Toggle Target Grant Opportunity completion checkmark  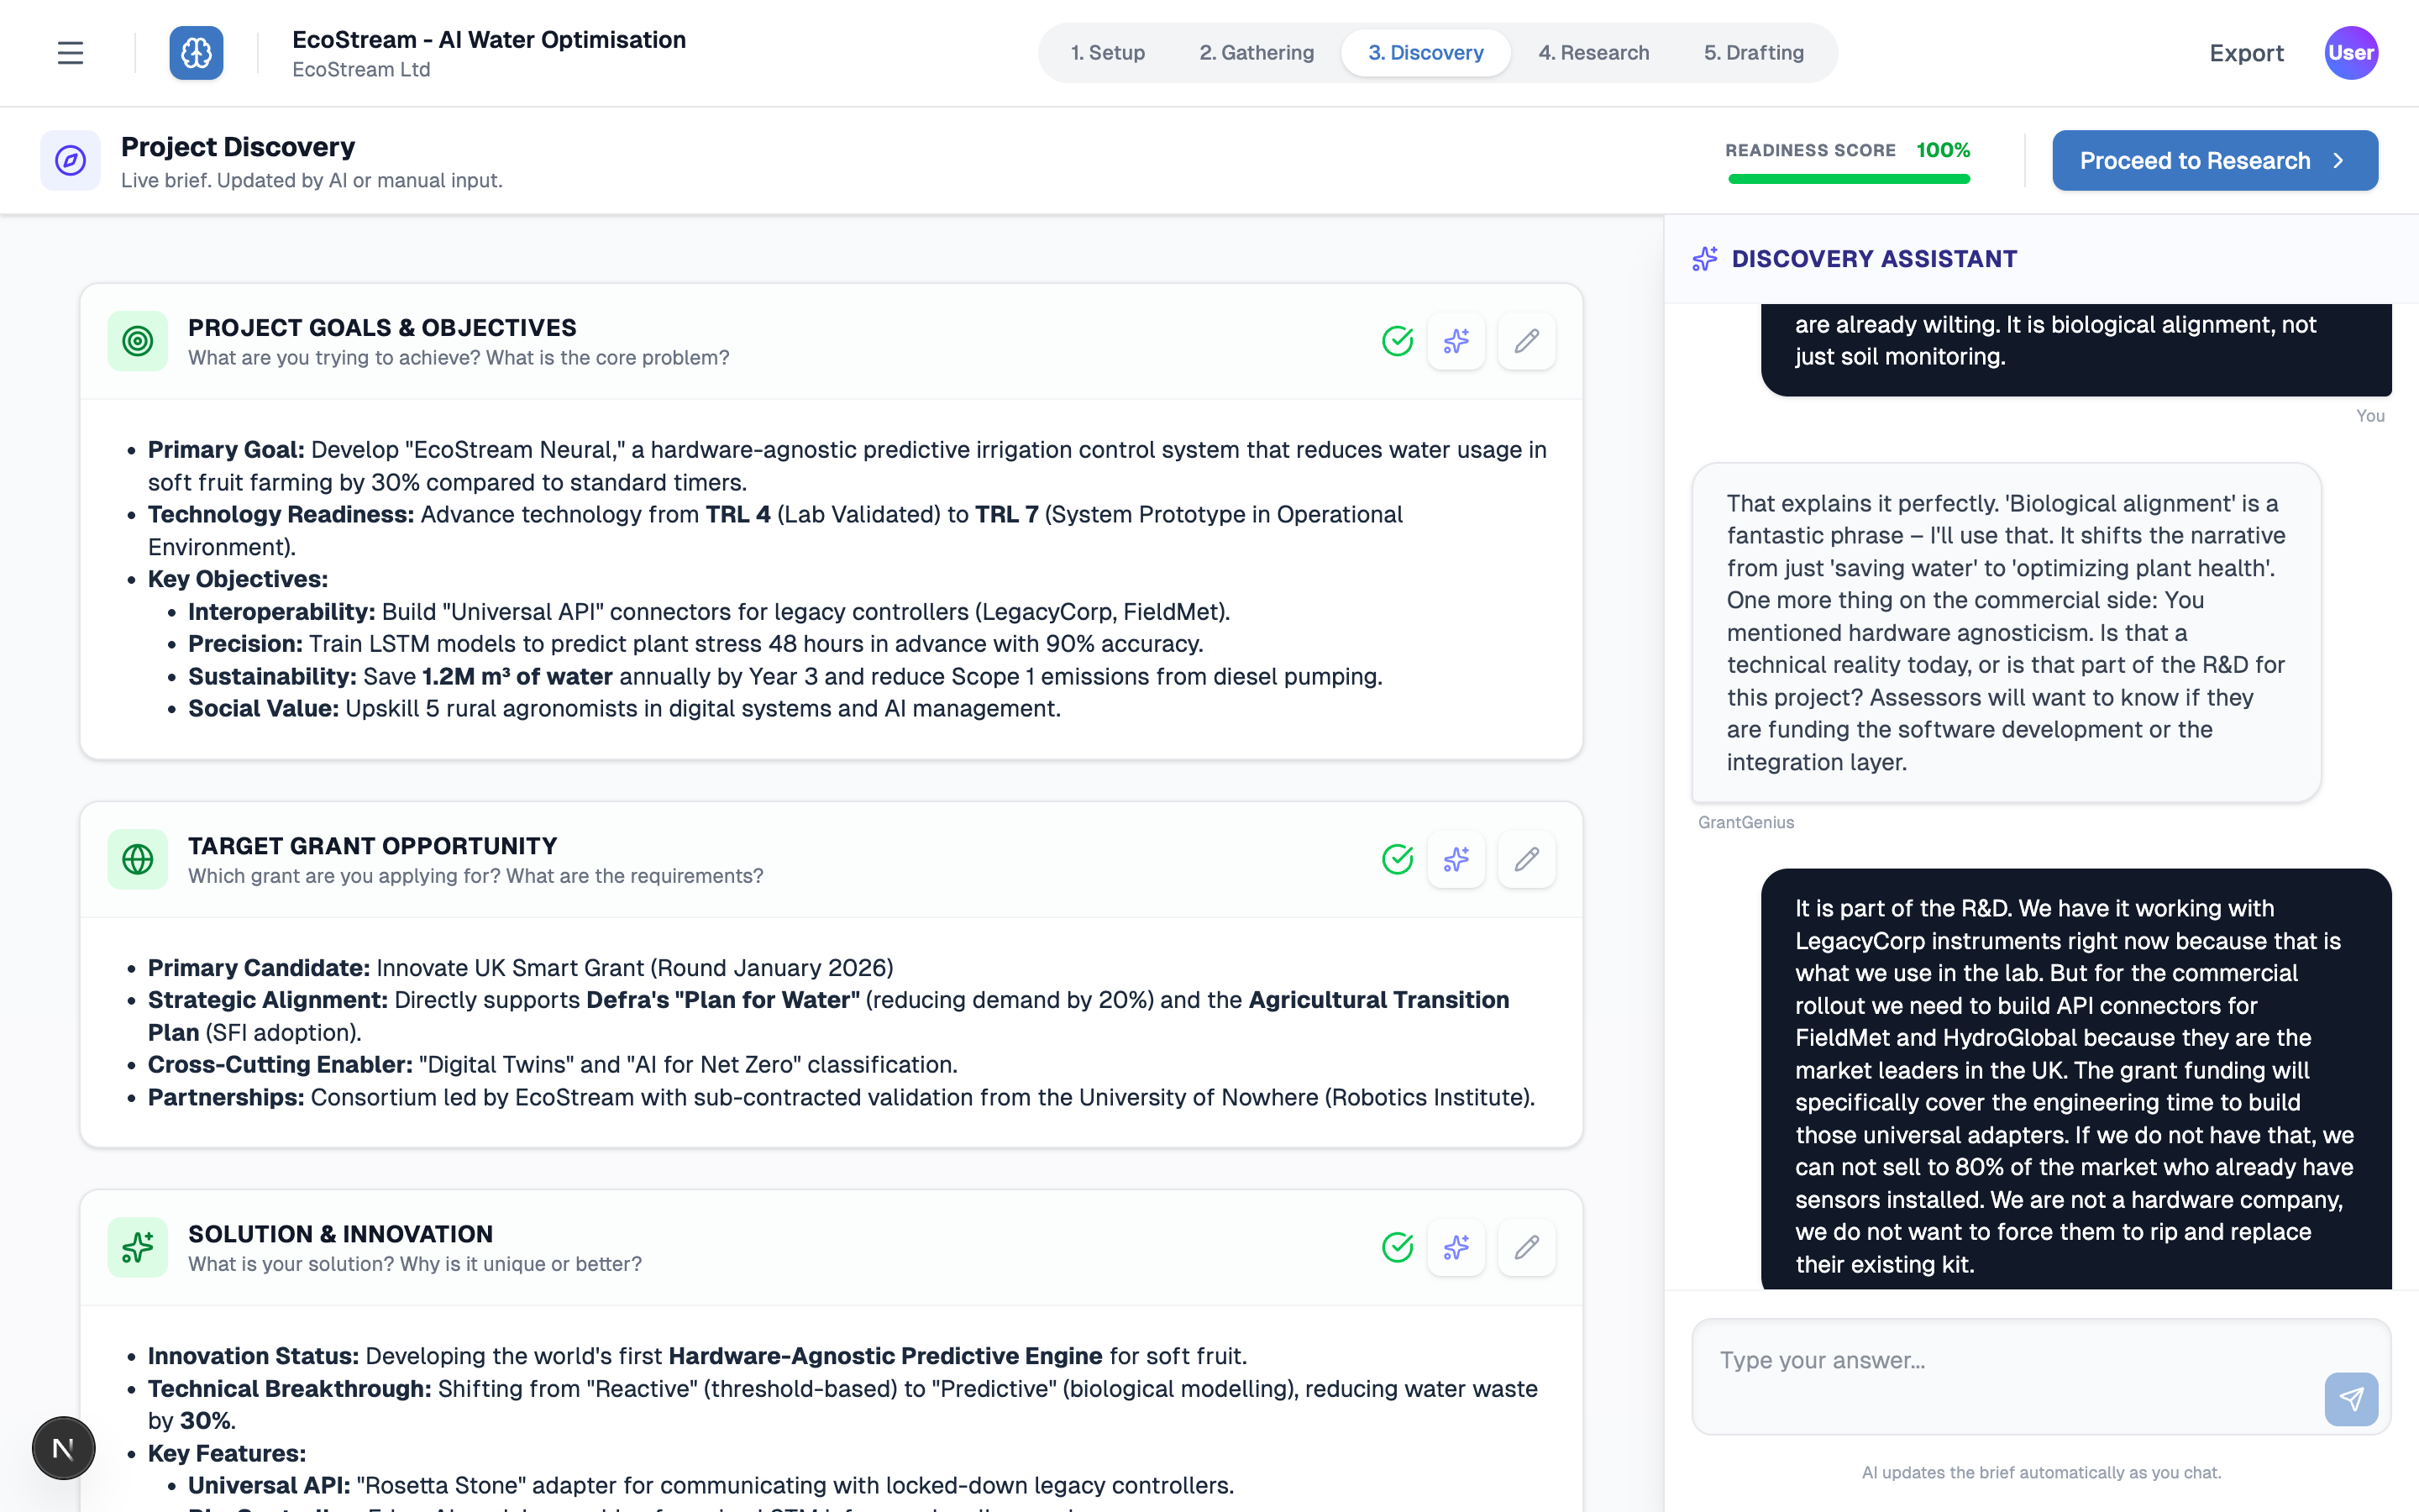1397,859
